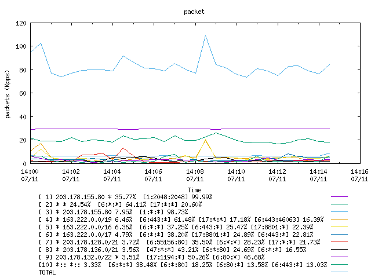The image size is (371, 278).
Task: Select legend entry [ 8] 203.178.136.0/21 3.56%
Action: (173, 250)
